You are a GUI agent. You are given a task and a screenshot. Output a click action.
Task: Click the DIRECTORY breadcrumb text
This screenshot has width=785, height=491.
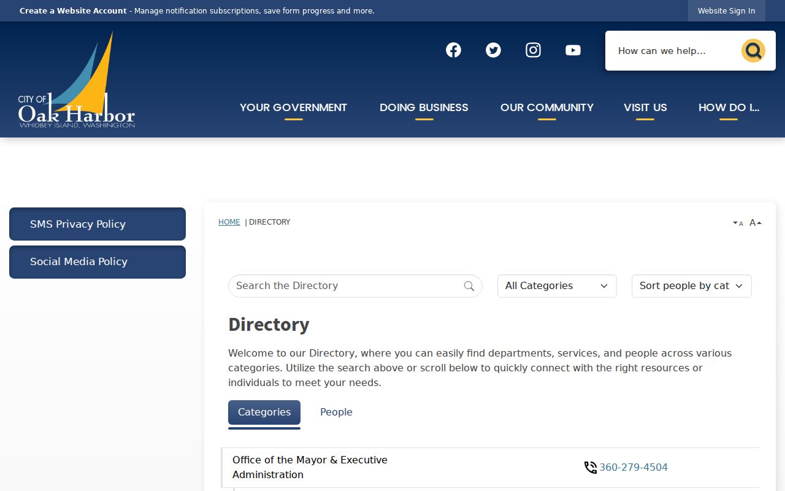pyautogui.click(x=270, y=222)
